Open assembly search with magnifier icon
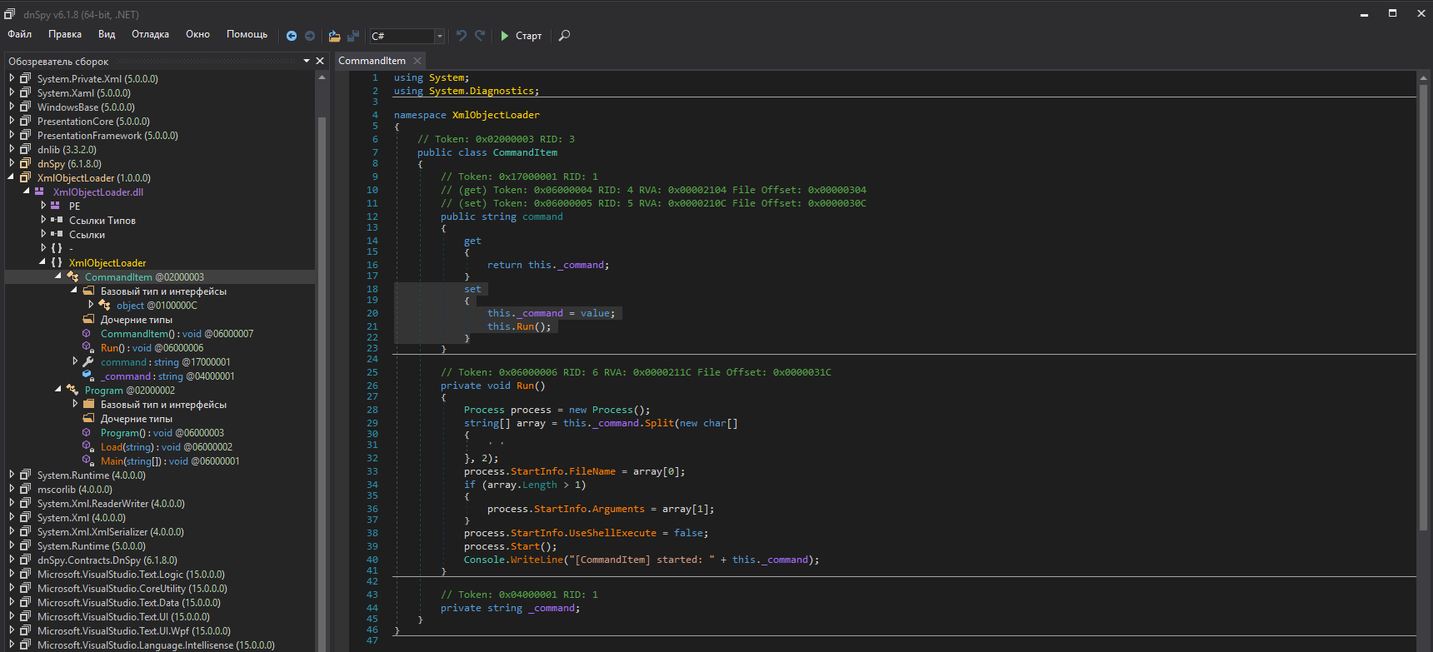The height and width of the screenshot is (652, 1433). pyautogui.click(x=564, y=36)
